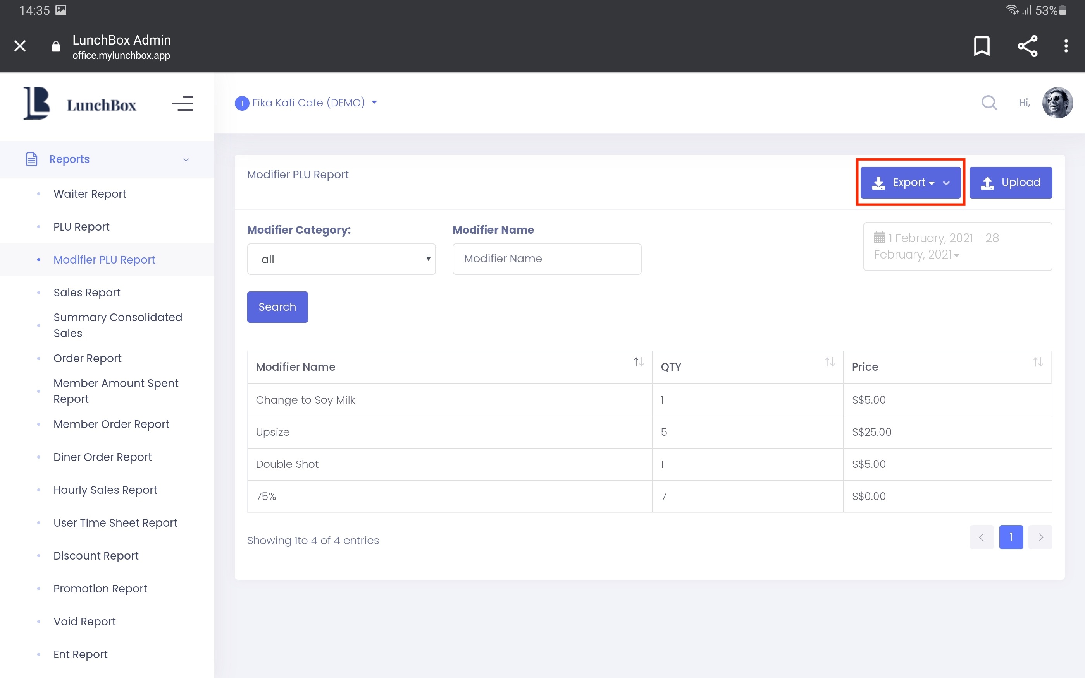Sort the table by Price column
Viewport: 1085px width, 678px height.
1037,362
